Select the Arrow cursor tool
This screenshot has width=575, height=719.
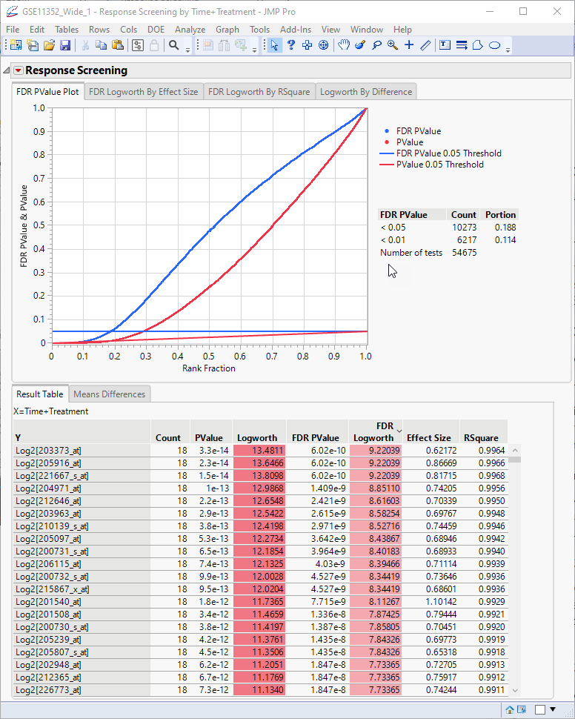pyautogui.click(x=275, y=45)
